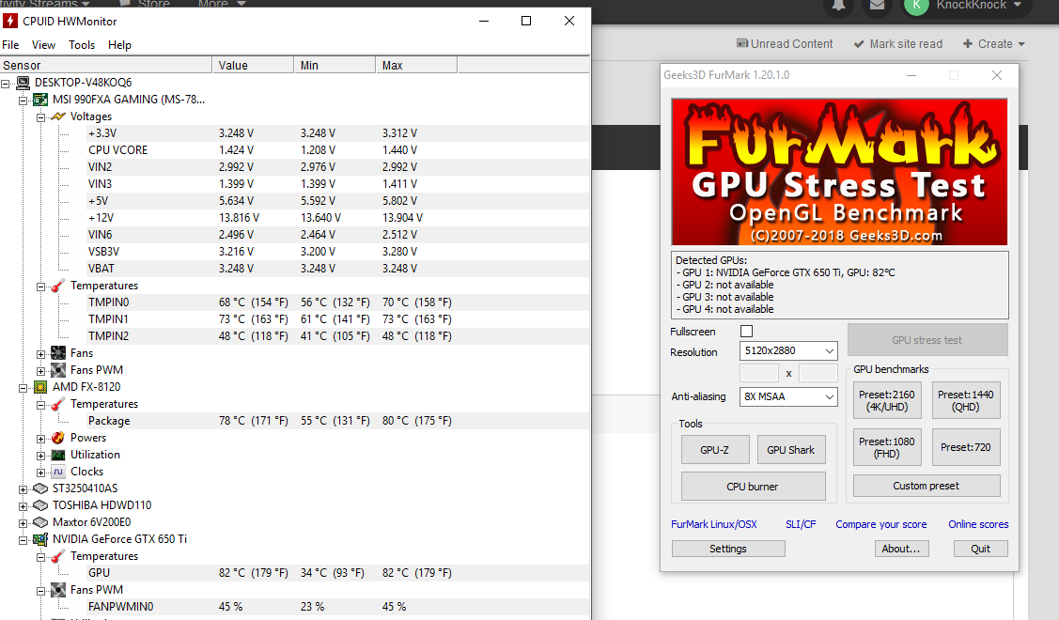The height and width of the screenshot is (620, 1059).
Task: Click the CPUID HWMonitor title bar app icon
Action: coord(10,21)
